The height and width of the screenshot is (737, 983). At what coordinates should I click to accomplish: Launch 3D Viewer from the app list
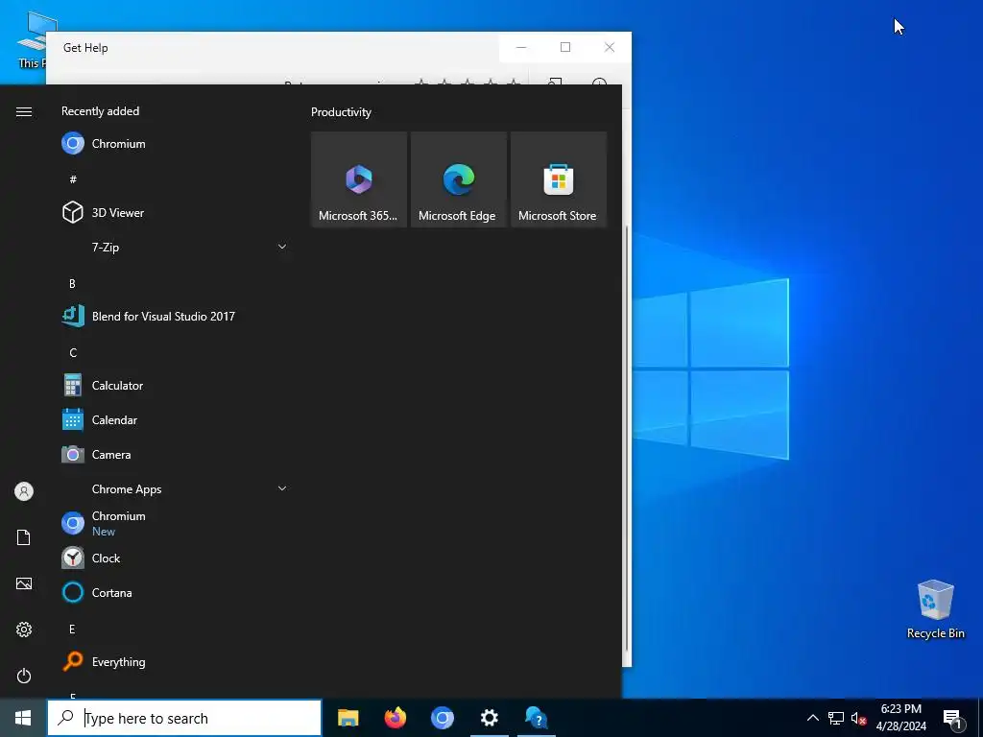coord(175,212)
